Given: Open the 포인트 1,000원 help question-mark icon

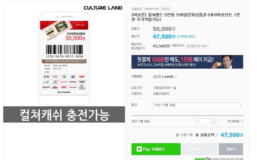Looking at the screenshot, I should 175,77.
